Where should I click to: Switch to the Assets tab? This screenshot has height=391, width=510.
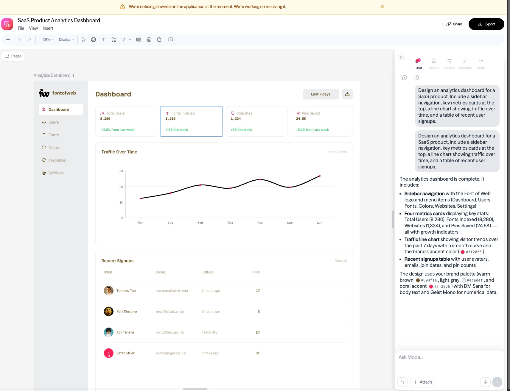click(x=434, y=64)
